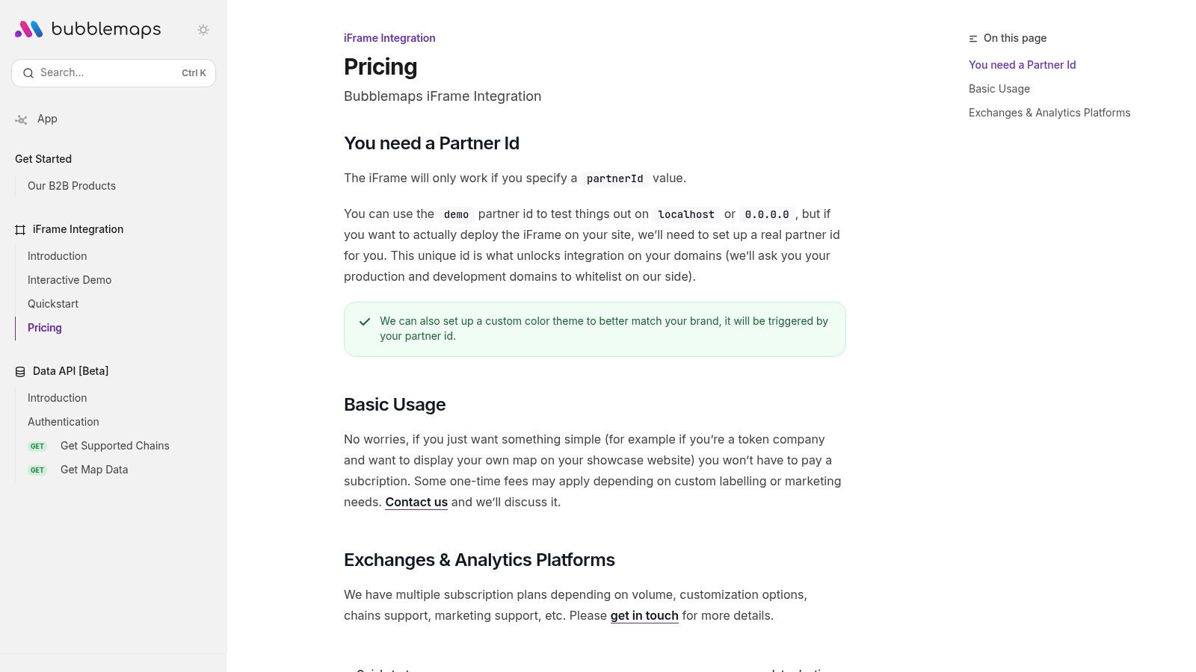The height and width of the screenshot is (672, 1196).
Task: Switch to the Interactive Demo page
Action: click(69, 280)
